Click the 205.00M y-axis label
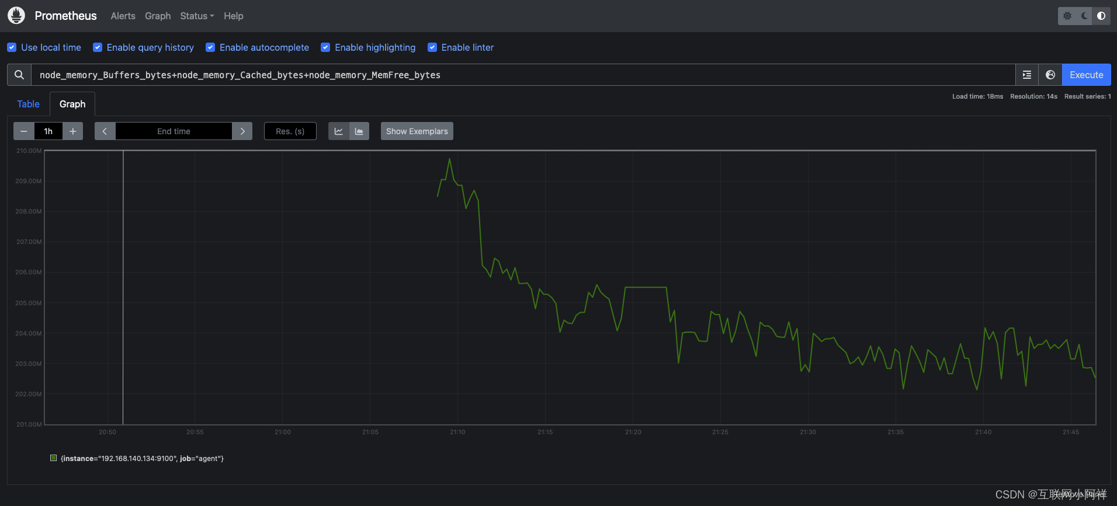This screenshot has width=1117, height=506. point(29,303)
